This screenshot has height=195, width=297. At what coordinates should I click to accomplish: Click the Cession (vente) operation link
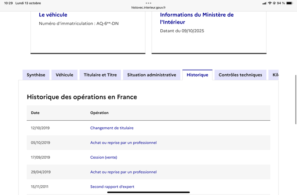(x=104, y=157)
